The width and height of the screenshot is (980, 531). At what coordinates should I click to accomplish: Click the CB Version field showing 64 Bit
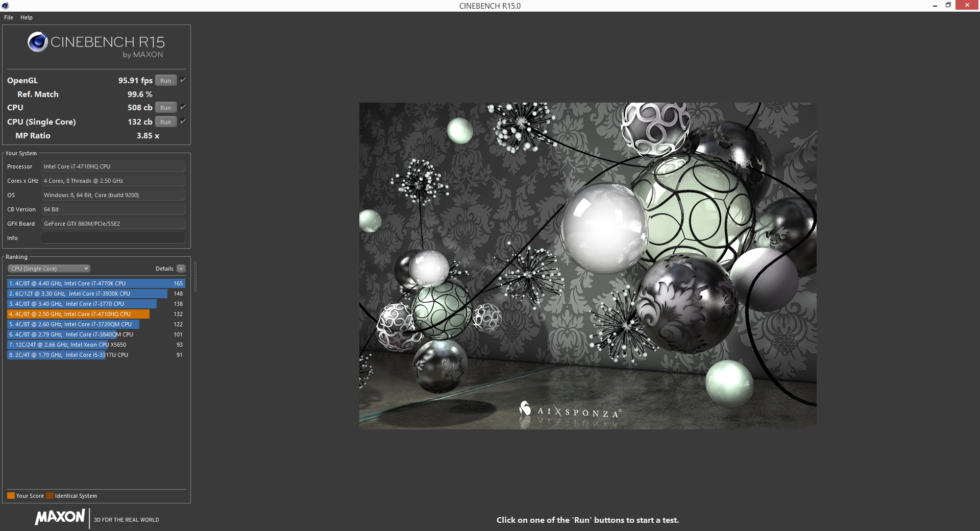(113, 209)
